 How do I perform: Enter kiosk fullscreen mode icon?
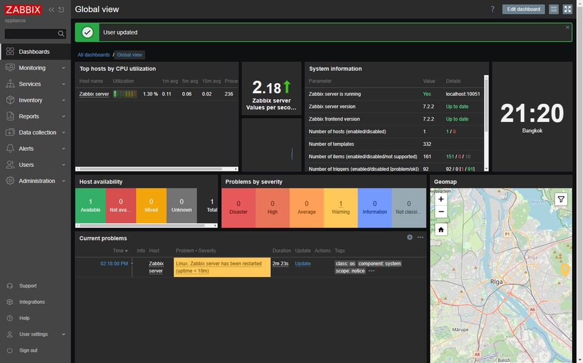coord(567,9)
